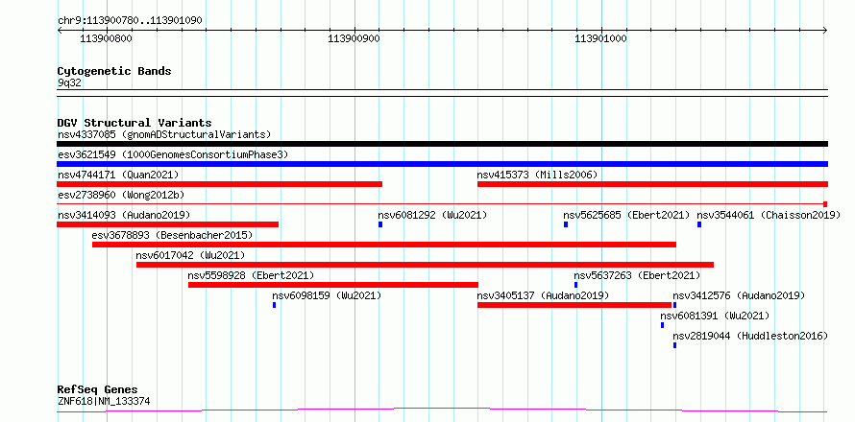The image size is (855, 422).
Task: Click the 9q32 cytogenetic band label
Action: tap(69, 82)
